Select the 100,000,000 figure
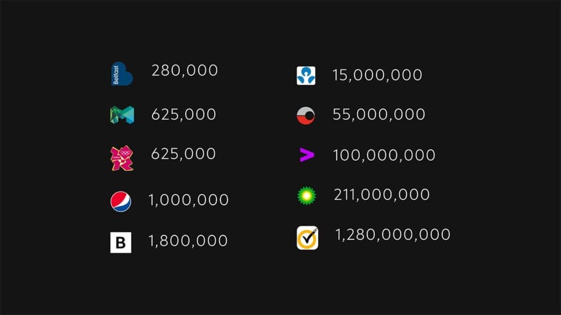The width and height of the screenshot is (561, 315). (x=384, y=155)
